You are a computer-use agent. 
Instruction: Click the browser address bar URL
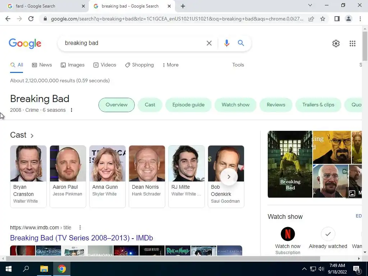tap(177, 19)
